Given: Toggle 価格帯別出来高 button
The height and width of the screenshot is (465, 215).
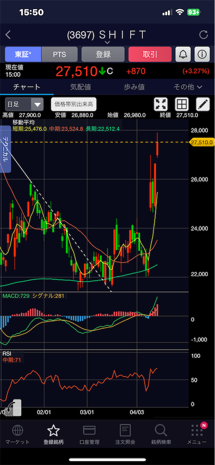Looking at the screenshot, I should [x=74, y=104].
